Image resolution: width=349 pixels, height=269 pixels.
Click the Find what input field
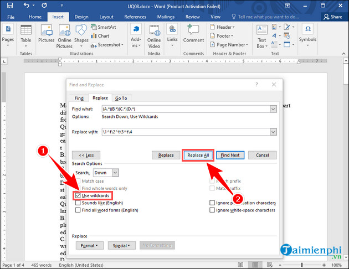186,109
